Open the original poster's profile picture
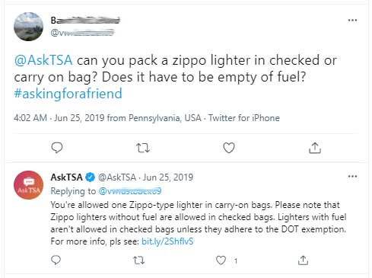 (28, 27)
